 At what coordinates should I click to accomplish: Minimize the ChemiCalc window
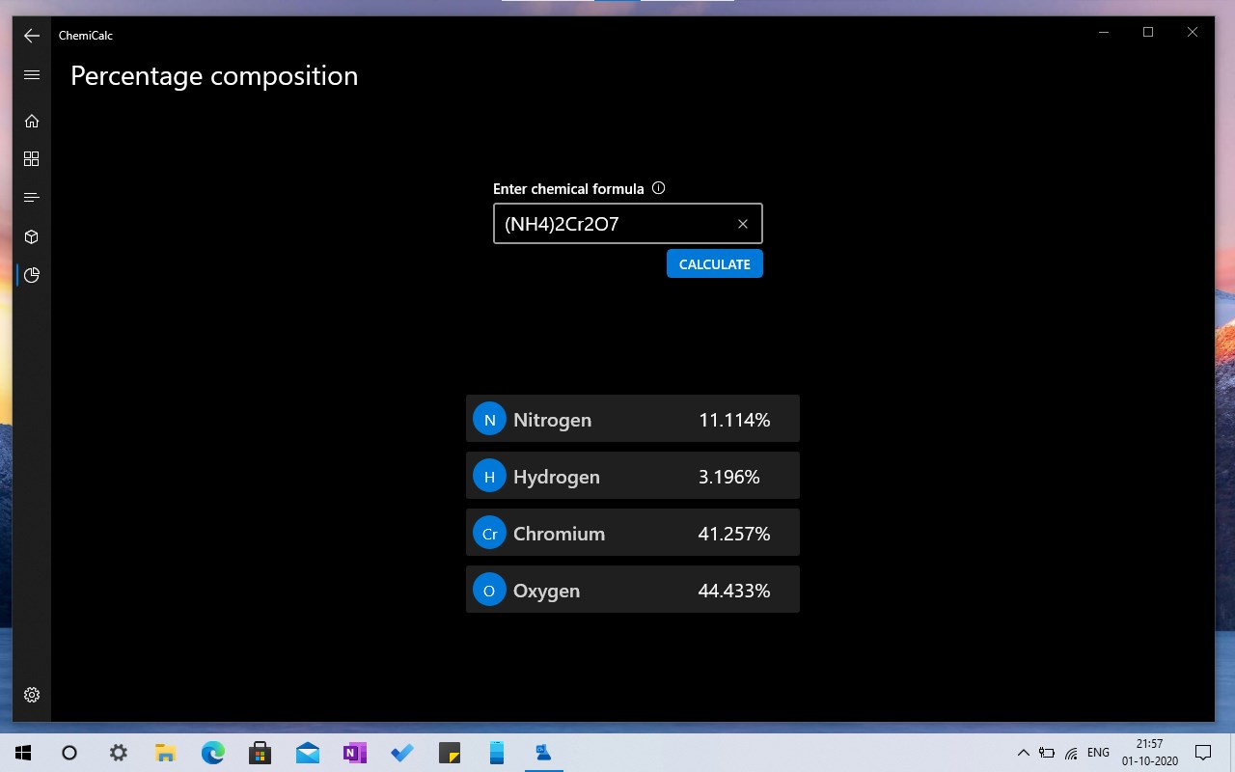(1104, 32)
